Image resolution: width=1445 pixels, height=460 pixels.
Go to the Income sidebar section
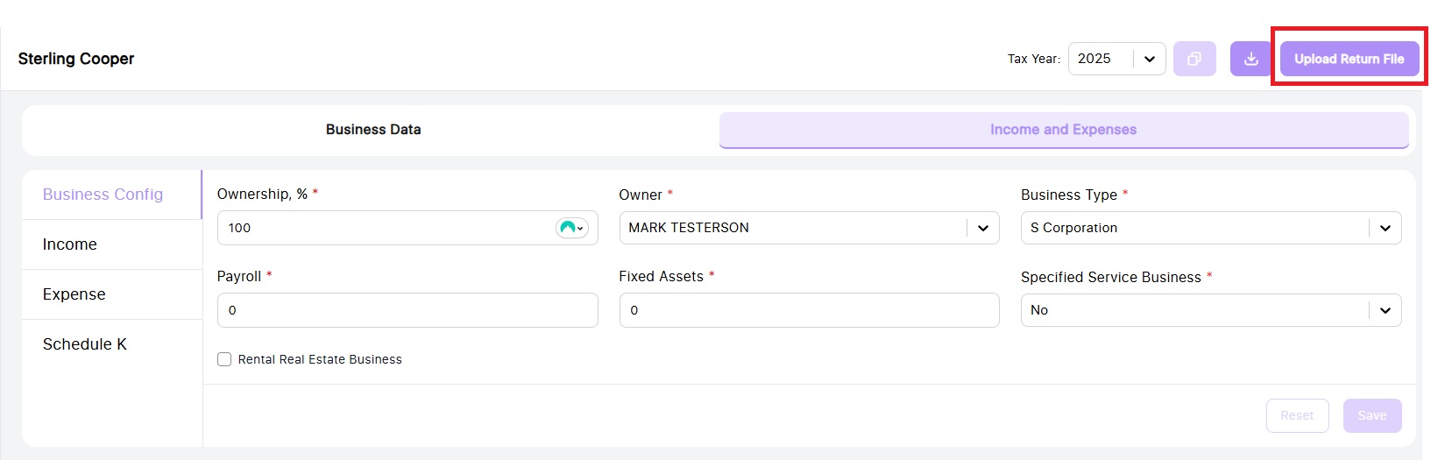pyautogui.click(x=70, y=244)
